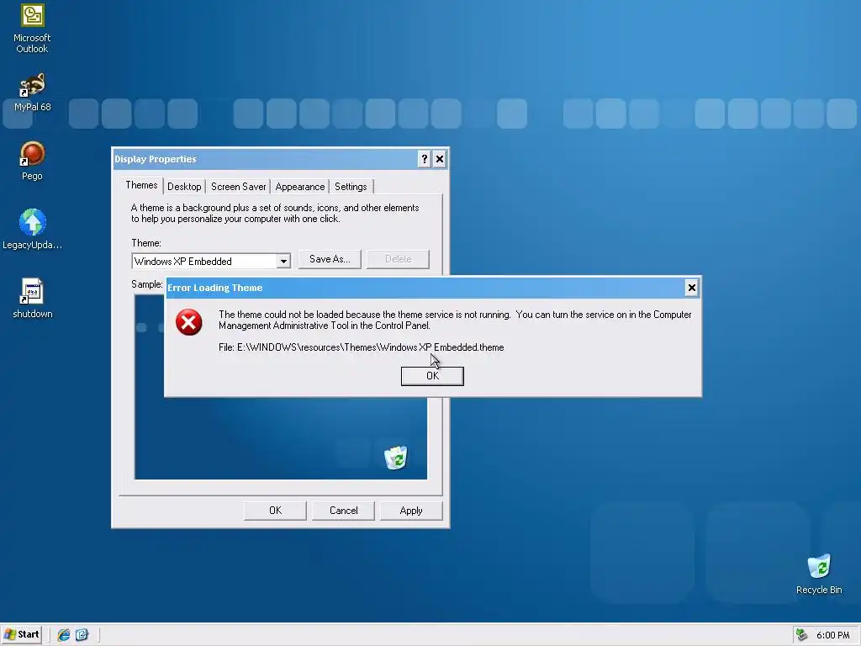The height and width of the screenshot is (646, 861).
Task: Expand the Theme dropdown arrow
Action: pyautogui.click(x=283, y=262)
